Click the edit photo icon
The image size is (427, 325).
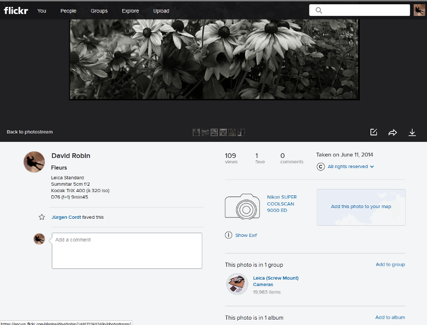[x=374, y=132]
